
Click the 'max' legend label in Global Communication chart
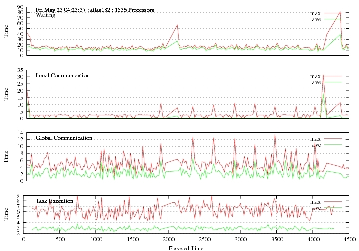tap(315, 139)
